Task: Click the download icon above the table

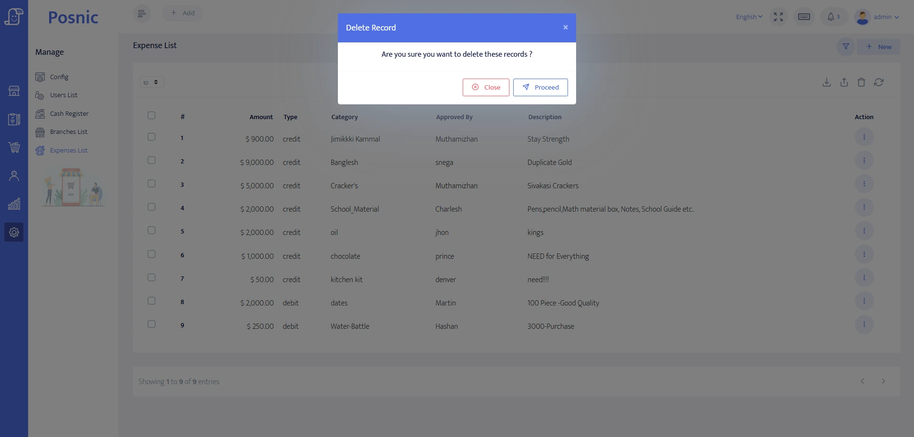Action: [x=827, y=82]
